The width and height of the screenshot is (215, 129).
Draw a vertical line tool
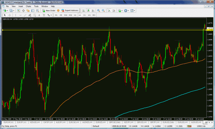(x=15, y=15)
